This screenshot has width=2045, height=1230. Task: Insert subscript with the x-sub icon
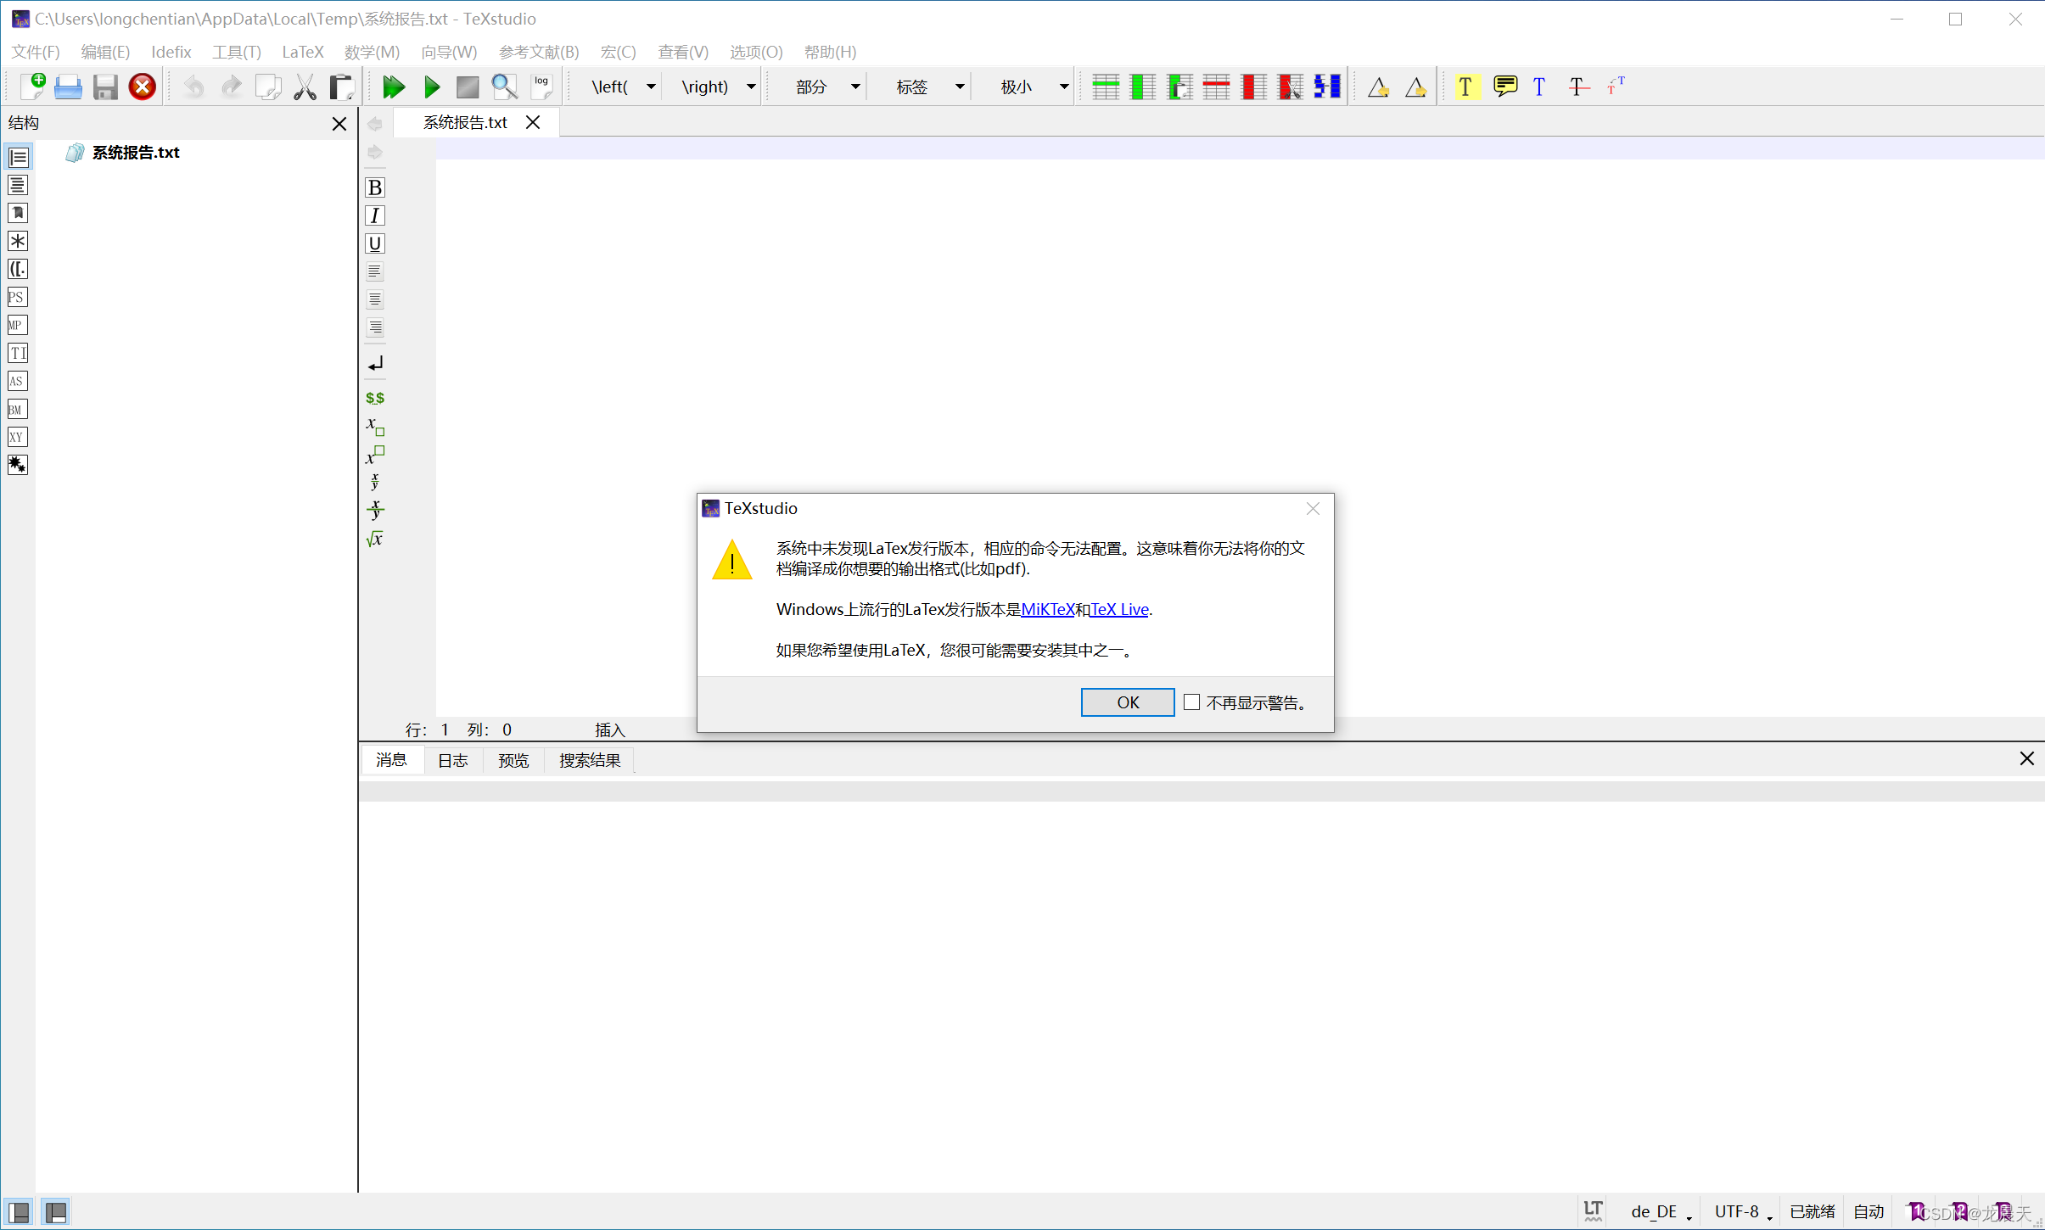[375, 426]
